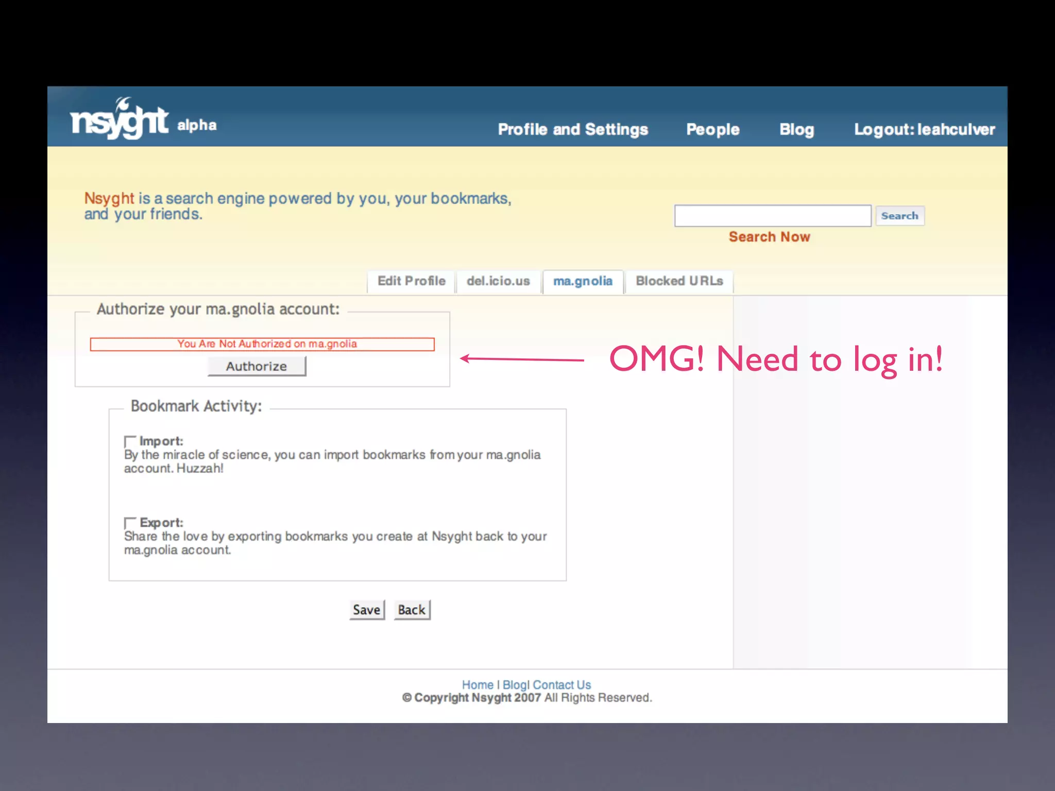Screen dimensions: 1055x791
Task: Select the ma.gnolia tab
Action: pos(583,281)
